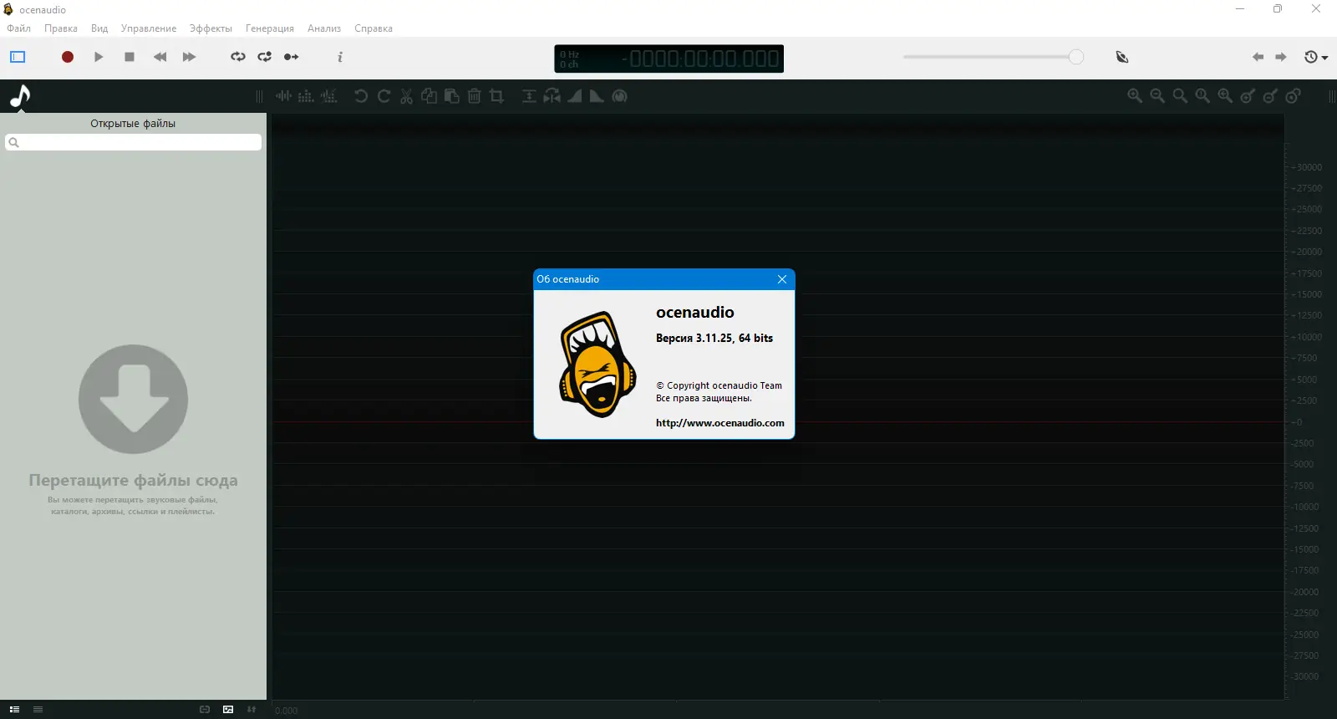1337x719 pixels.
Task: Switch the file list to compact view
Action: (38, 710)
